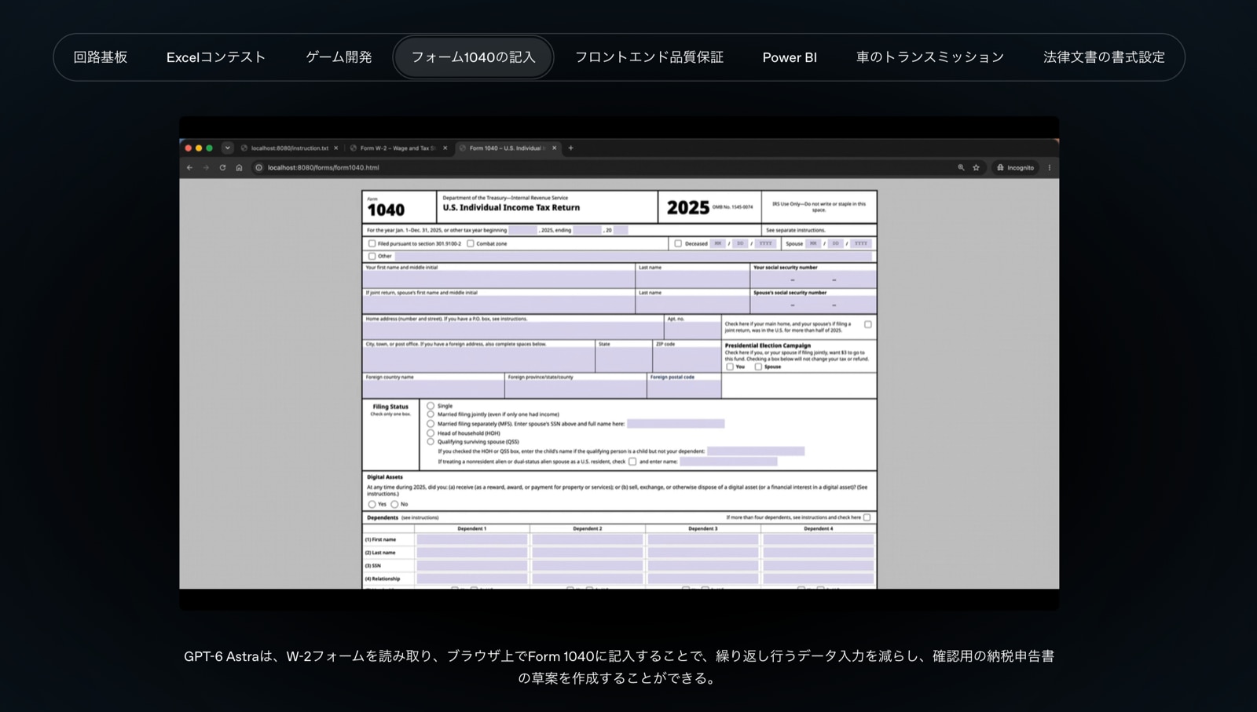Check the Other checkbox
Image resolution: width=1257 pixels, height=712 pixels.
[x=372, y=256]
